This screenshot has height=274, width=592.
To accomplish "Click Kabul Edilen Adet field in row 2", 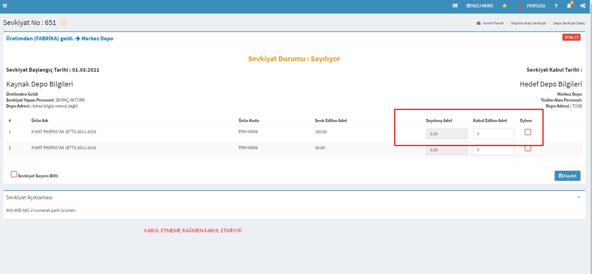I will coord(494,150).
